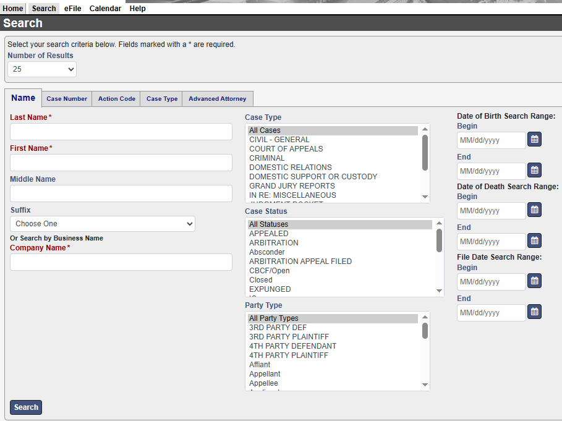
Task: Open the Advanced Attorney tab
Action: (x=217, y=99)
